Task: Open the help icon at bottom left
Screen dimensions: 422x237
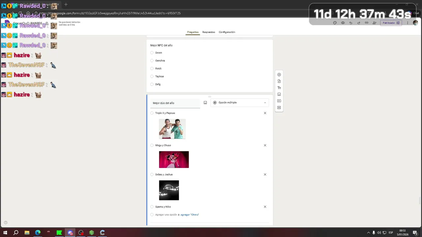Action: (x=6, y=223)
